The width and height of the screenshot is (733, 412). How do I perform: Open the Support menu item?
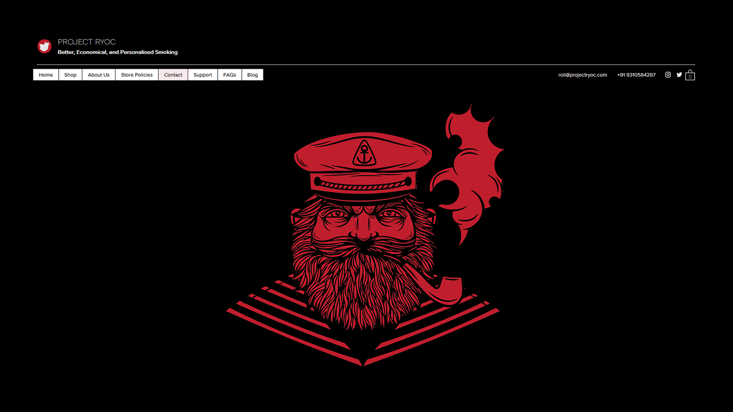[x=202, y=75]
